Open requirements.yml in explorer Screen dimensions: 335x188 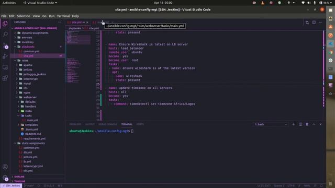click(x=37, y=138)
